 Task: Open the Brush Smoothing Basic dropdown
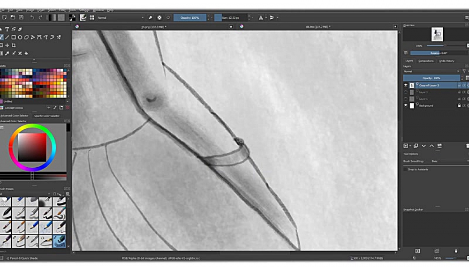click(x=449, y=161)
